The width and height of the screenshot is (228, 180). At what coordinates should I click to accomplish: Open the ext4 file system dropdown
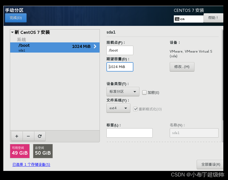[118, 108]
